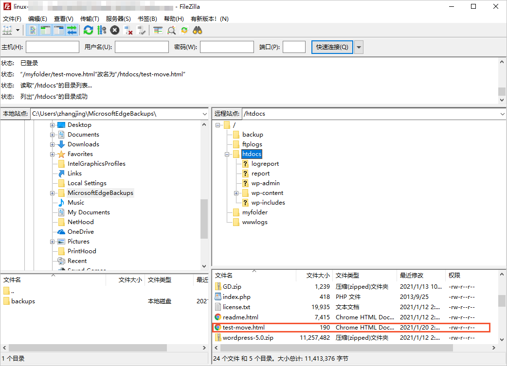Select the myfolder remote directory
The width and height of the screenshot is (507, 366).
click(x=255, y=212)
